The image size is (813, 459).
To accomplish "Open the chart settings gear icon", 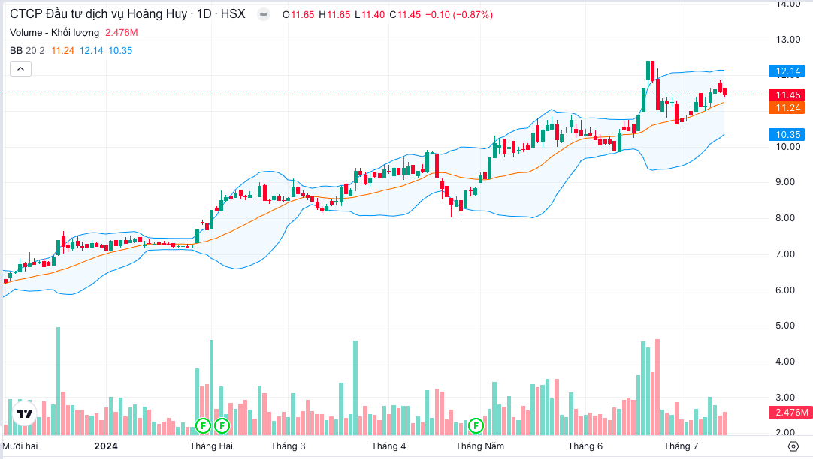I will pyautogui.click(x=793, y=446).
